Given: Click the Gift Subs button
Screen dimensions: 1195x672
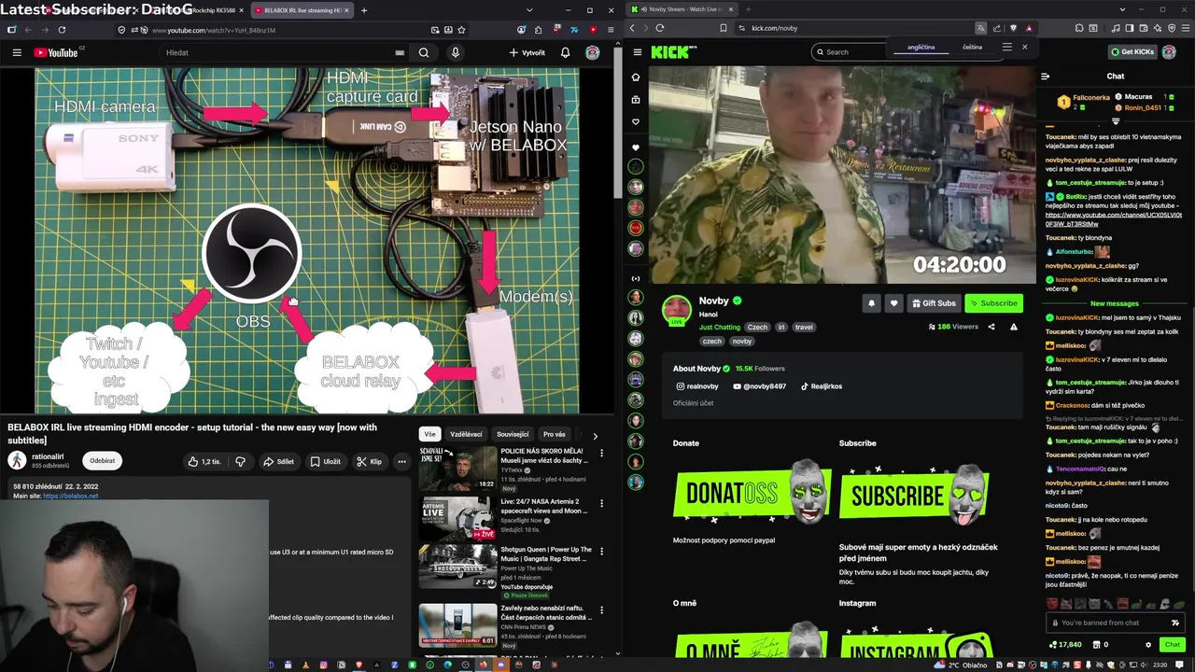Looking at the screenshot, I should click(934, 303).
